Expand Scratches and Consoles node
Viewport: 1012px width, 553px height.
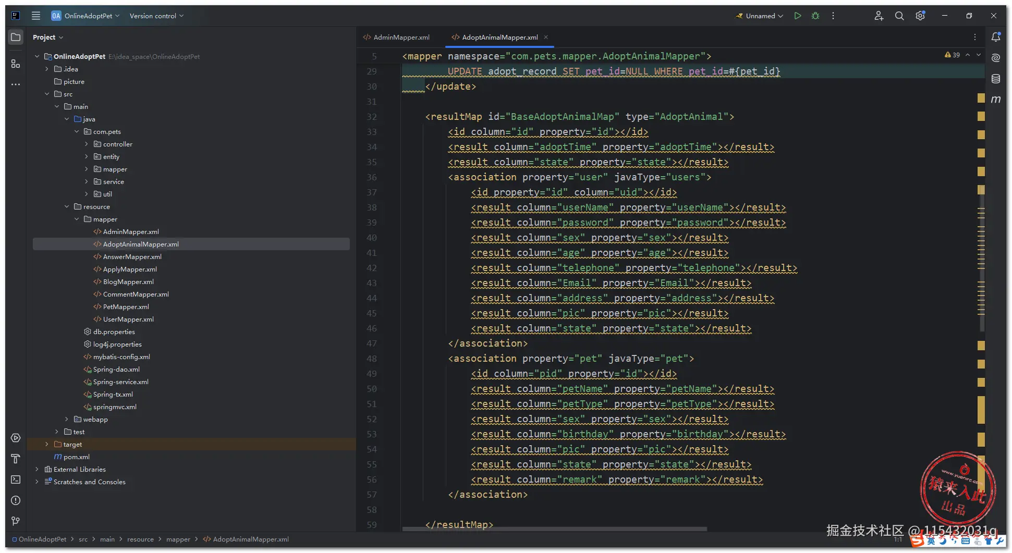pos(37,482)
